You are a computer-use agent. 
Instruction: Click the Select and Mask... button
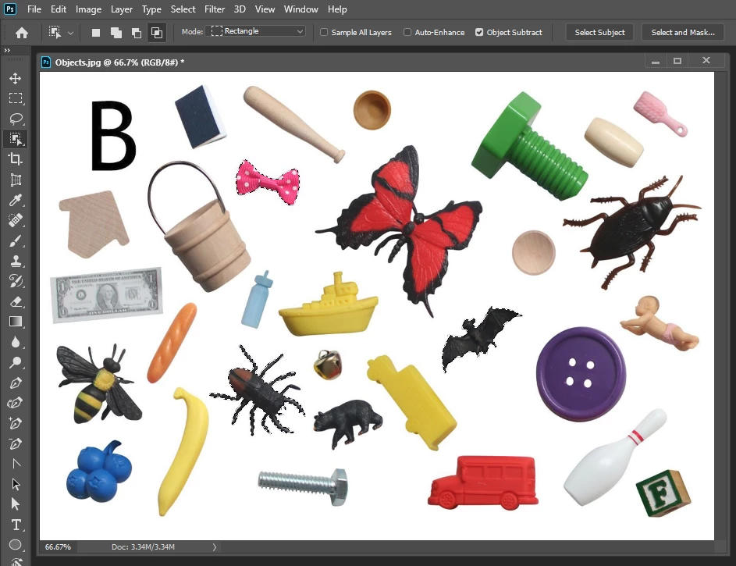[x=683, y=32]
